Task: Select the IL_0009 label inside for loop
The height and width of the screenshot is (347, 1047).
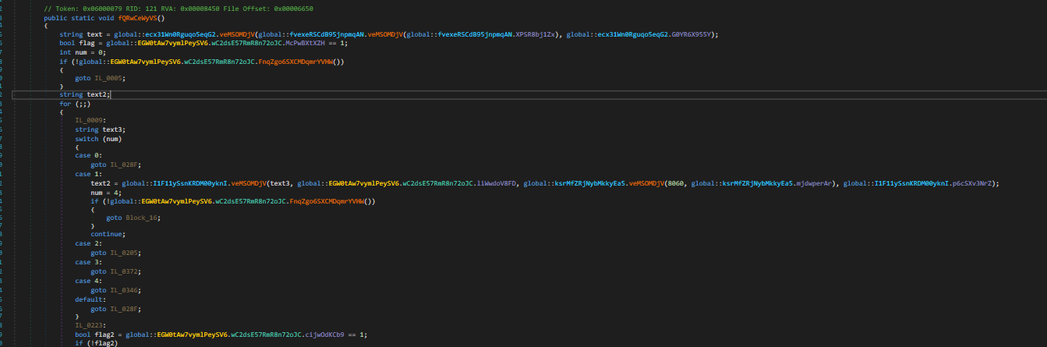Action: pos(90,120)
